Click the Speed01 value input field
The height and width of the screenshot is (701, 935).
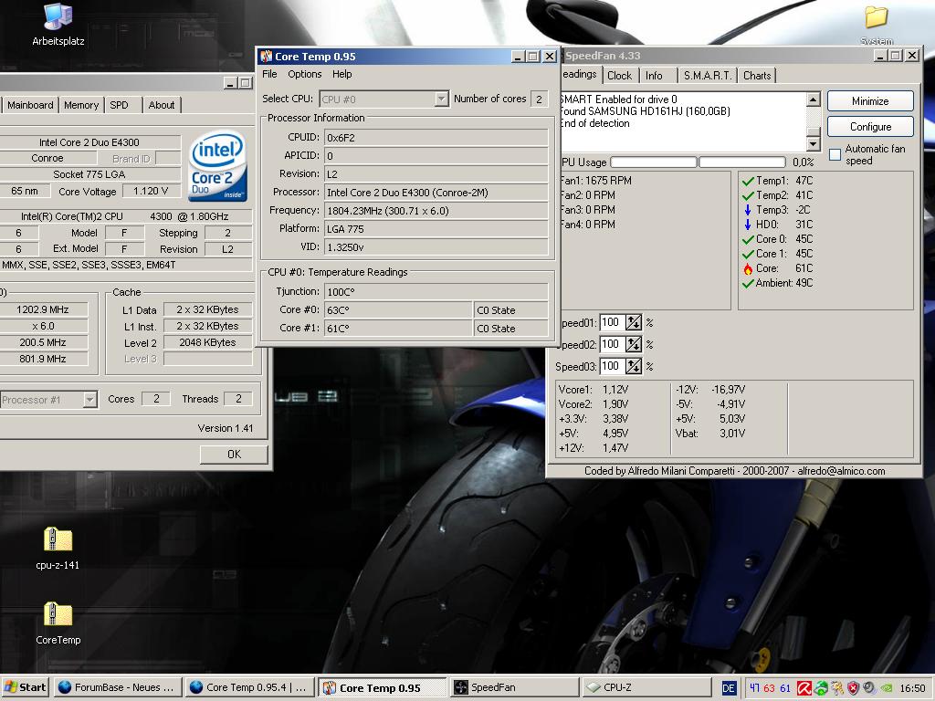click(x=612, y=322)
